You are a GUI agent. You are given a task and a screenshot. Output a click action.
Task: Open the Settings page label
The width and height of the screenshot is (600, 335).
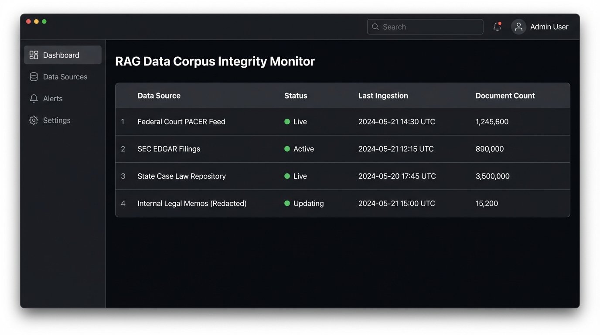tap(57, 120)
